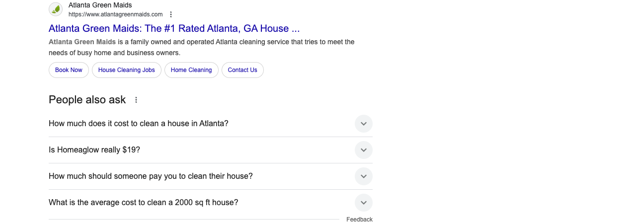
Task: Expand chevron for Atlanta house cleaning cost
Action: (x=364, y=124)
